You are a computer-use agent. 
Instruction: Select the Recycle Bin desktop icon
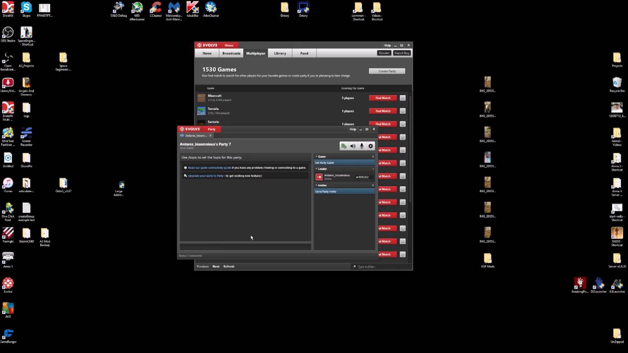tap(617, 84)
